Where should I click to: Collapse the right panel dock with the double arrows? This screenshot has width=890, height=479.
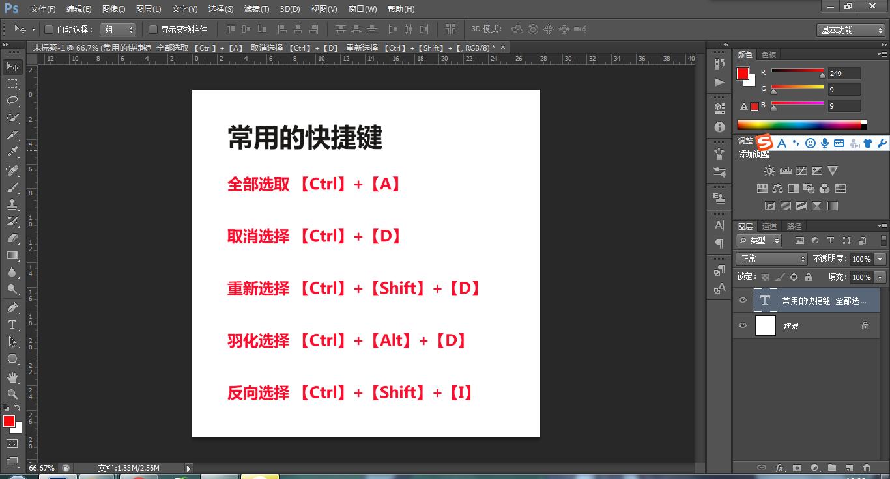(725, 44)
